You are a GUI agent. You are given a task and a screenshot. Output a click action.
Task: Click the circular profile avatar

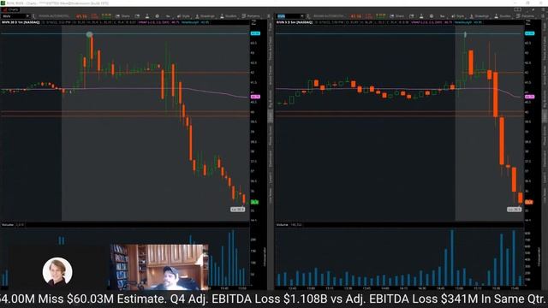(57, 271)
